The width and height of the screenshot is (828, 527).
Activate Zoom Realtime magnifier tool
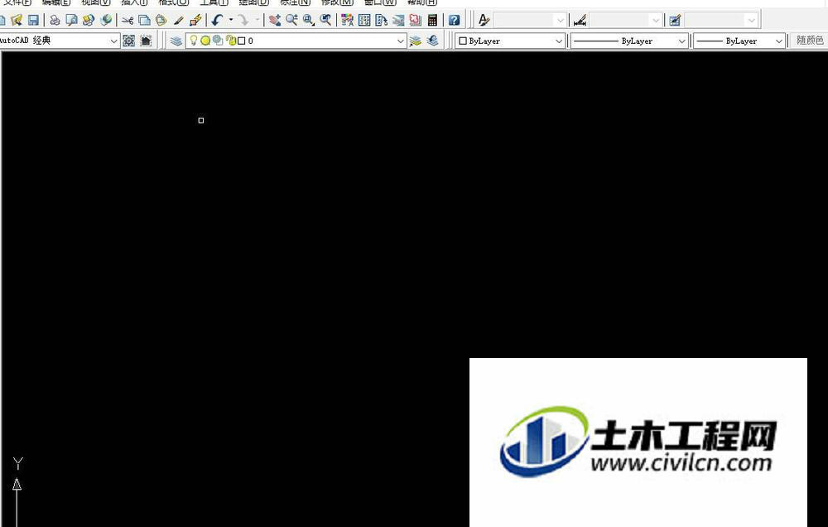291,21
